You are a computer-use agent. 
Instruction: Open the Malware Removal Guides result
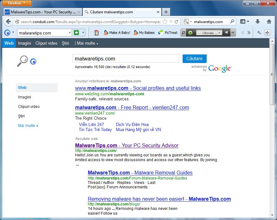(140, 173)
